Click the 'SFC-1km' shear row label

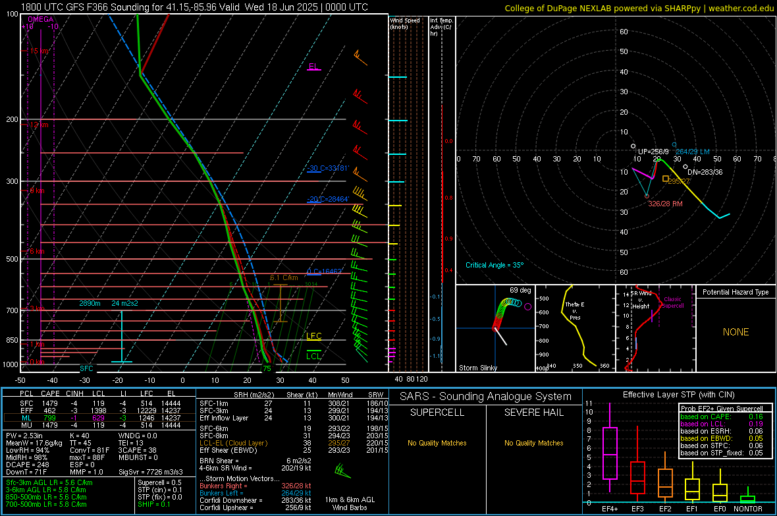[x=213, y=403]
